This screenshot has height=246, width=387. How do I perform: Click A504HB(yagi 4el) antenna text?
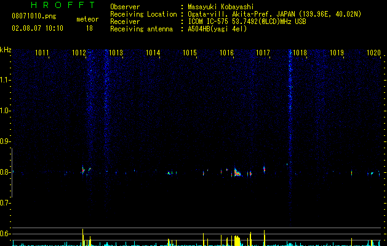pyautogui.click(x=217, y=29)
